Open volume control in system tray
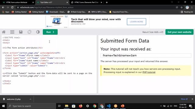Viewport: 195px width, 109px height. (x=171, y=106)
